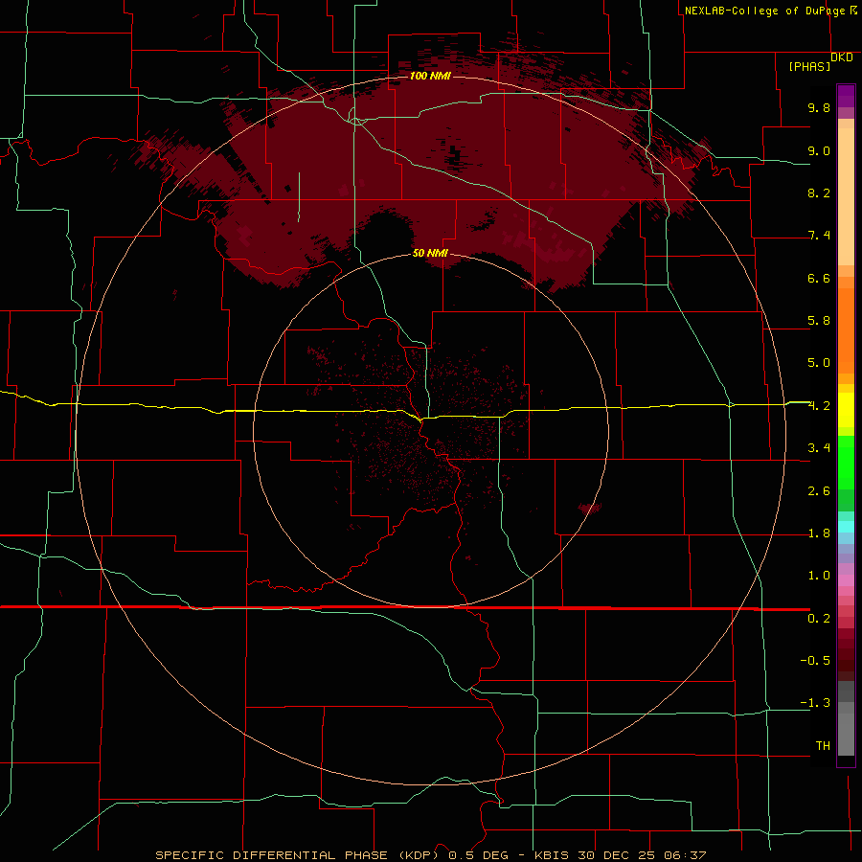Click the TH threshold label
This screenshot has height=862, width=862.
823,746
